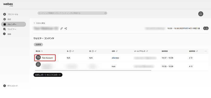Click 出席レポートをエクスポート button
211x98 pixels.
(48, 75)
